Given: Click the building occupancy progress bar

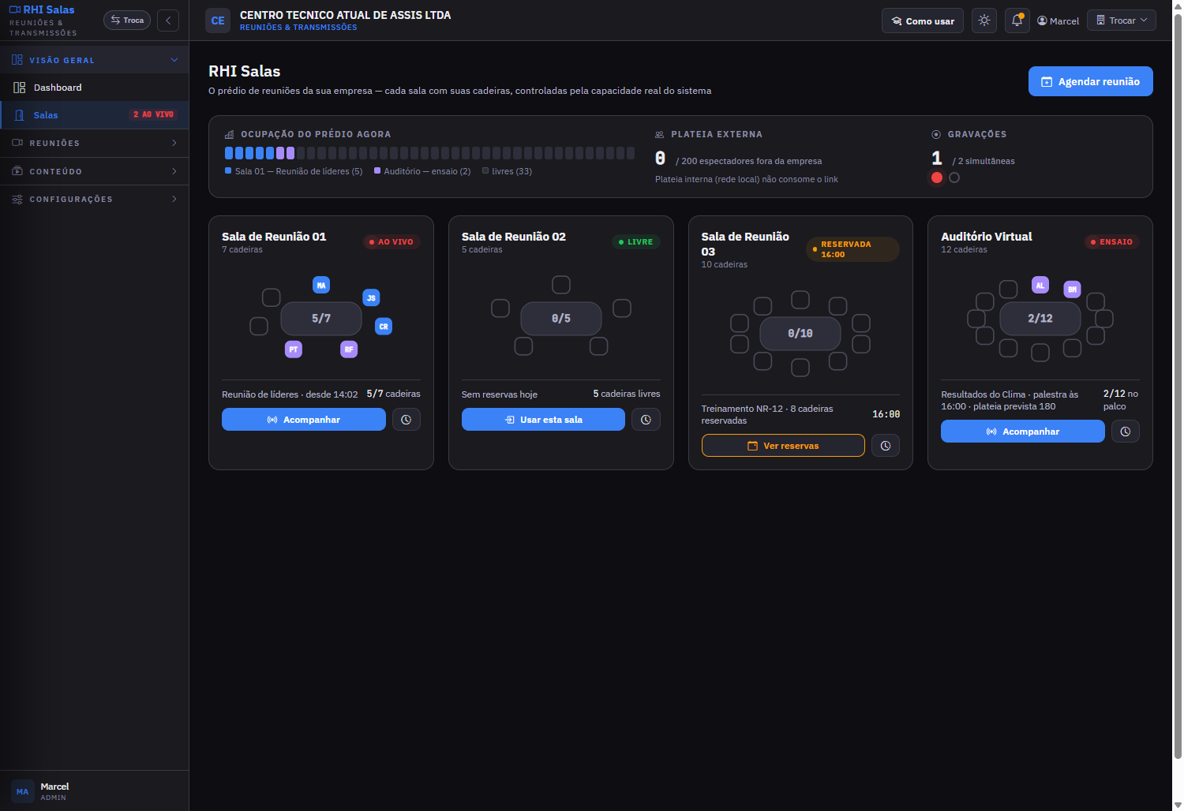Looking at the screenshot, I should (x=429, y=153).
